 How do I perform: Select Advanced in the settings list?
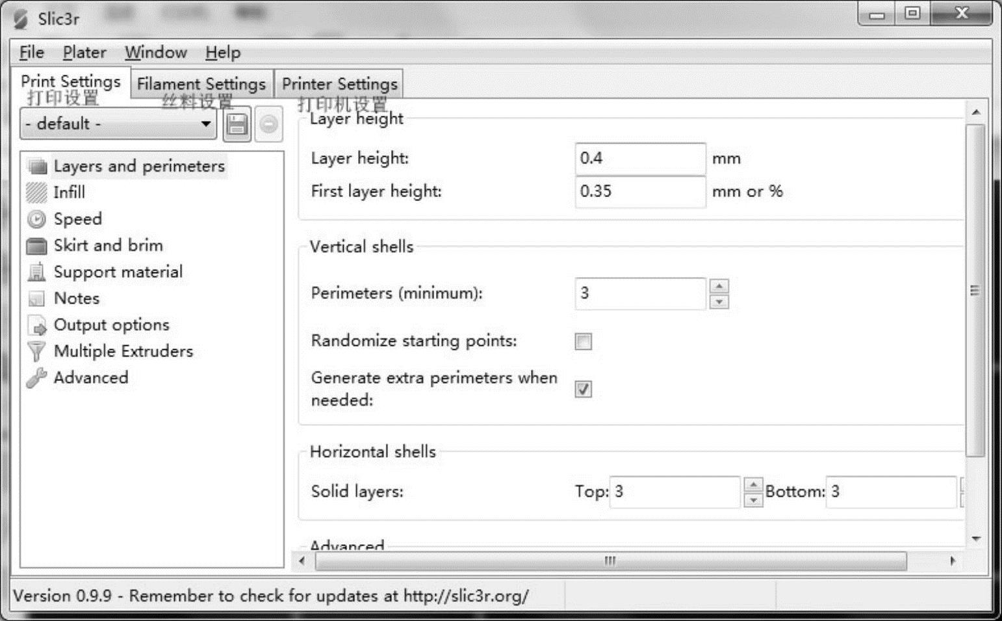tap(91, 378)
